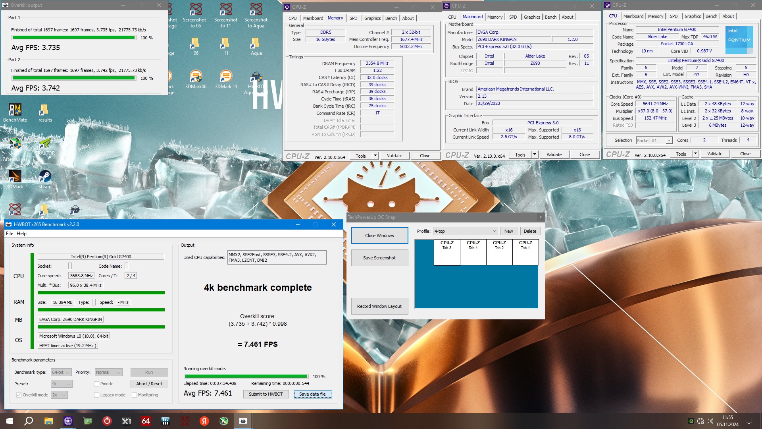
Task: Switch to CPU-Z taskbar icon
Action: point(68,421)
